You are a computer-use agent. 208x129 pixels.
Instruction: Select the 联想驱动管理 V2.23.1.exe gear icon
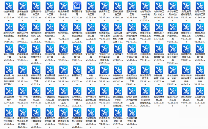[x=77, y=6]
